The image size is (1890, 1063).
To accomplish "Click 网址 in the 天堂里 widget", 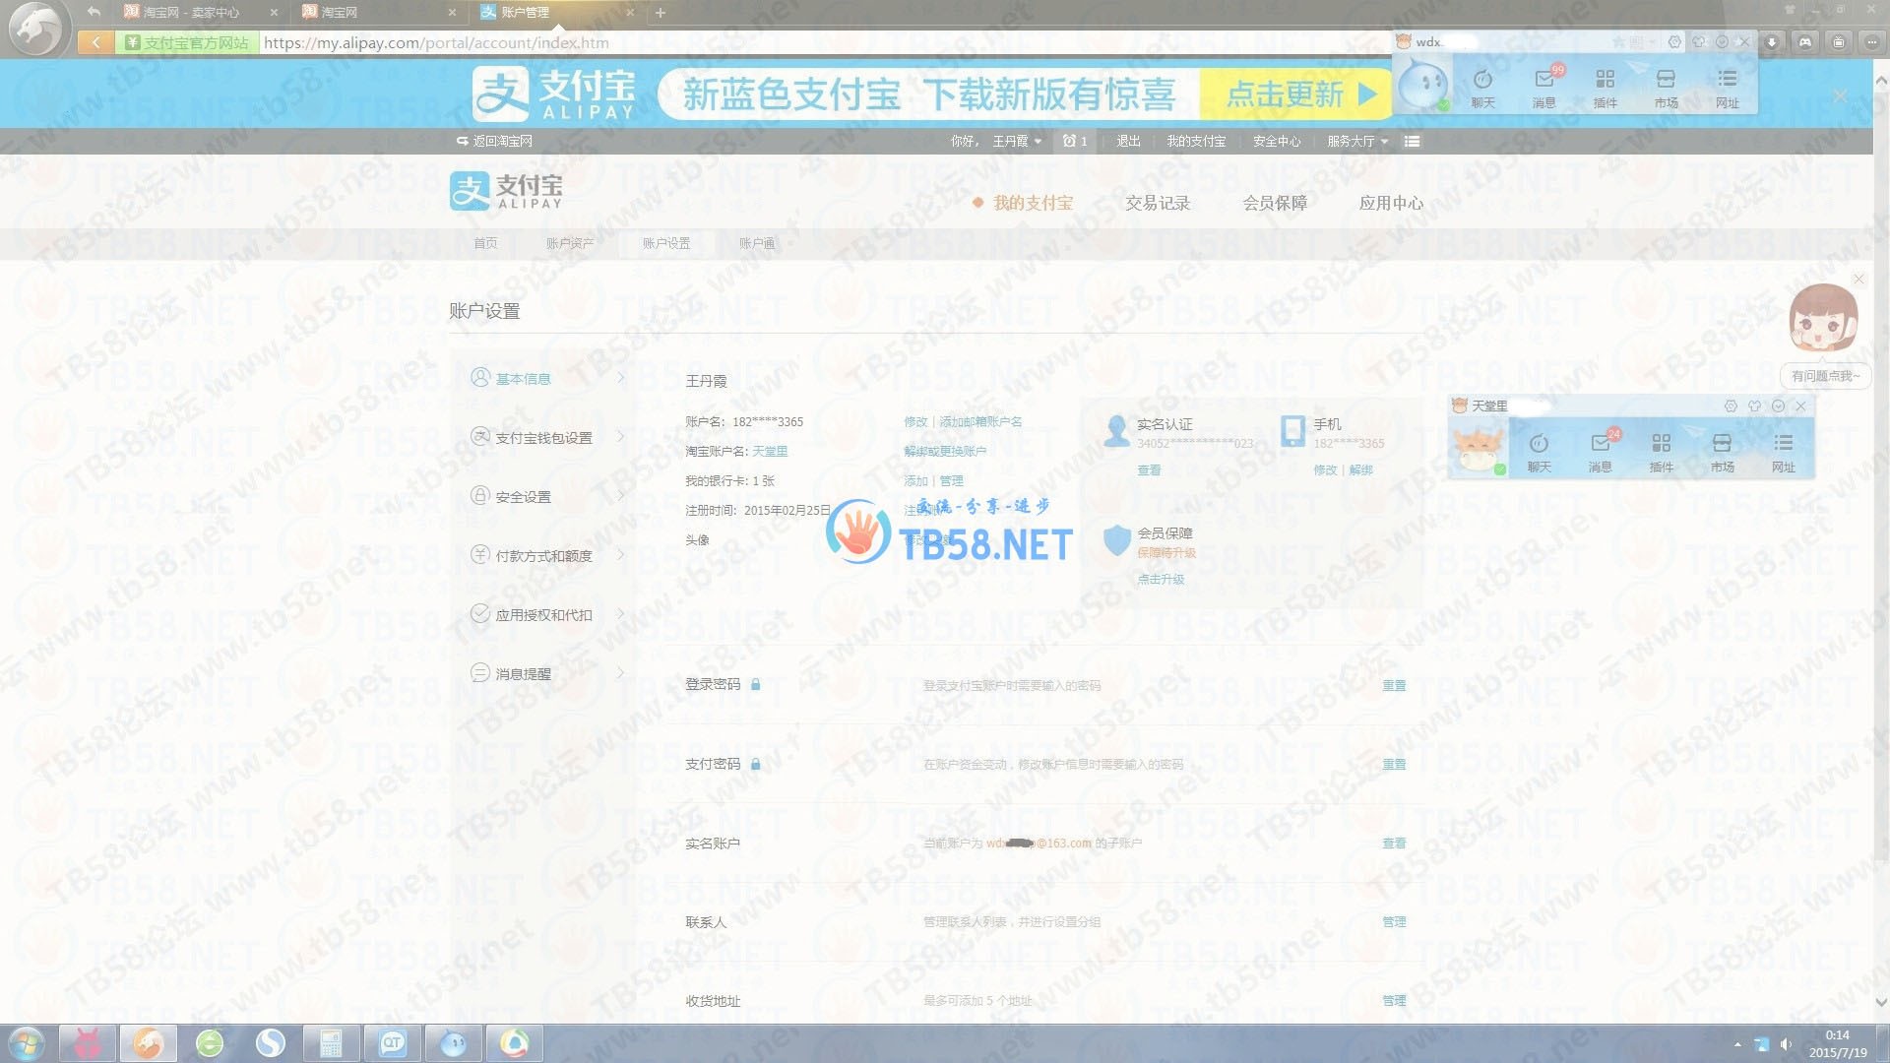I will [x=1783, y=452].
